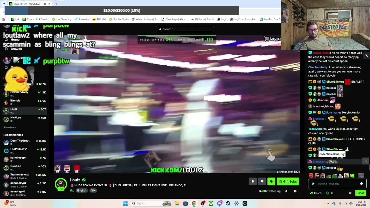
Task: Click the English language tag
Action: click(x=82, y=191)
